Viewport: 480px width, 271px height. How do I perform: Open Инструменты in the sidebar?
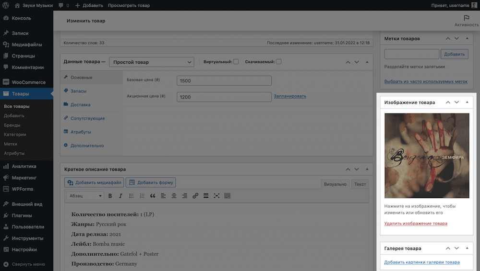26,238
